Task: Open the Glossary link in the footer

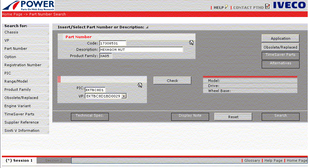Action: (252, 160)
